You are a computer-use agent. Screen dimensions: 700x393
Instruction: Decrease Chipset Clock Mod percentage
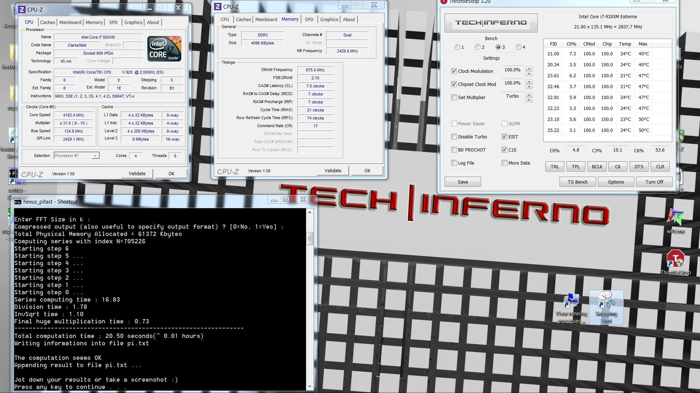click(529, 87)
